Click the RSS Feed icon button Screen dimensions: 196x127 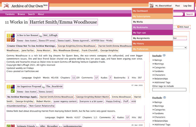click(x=183, y=27)
